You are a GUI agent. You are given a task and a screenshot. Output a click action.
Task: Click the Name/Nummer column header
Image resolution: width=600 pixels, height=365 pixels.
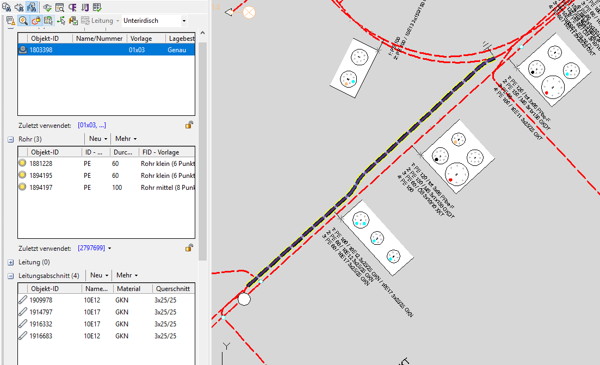(x=99, y=38)
